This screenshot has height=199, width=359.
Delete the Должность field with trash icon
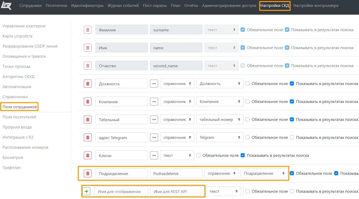[88, 84]
